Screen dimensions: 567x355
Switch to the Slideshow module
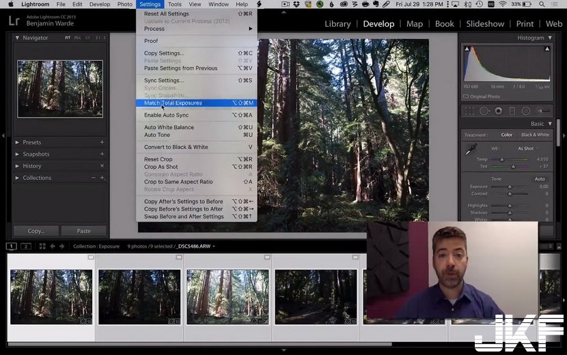click(485, 24)
